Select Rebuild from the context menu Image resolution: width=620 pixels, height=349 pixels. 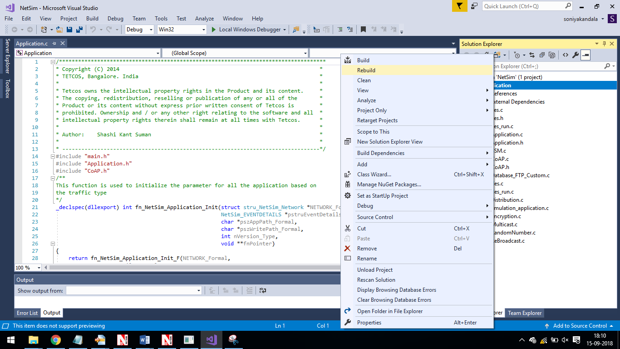pyautogui.click(x=366, y=70)
